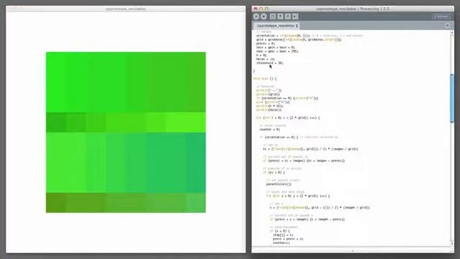The height and width of the screenshot is (259, 460).
Task: Click the Run button in Processing toolbar
Action: tap(256, 17)
